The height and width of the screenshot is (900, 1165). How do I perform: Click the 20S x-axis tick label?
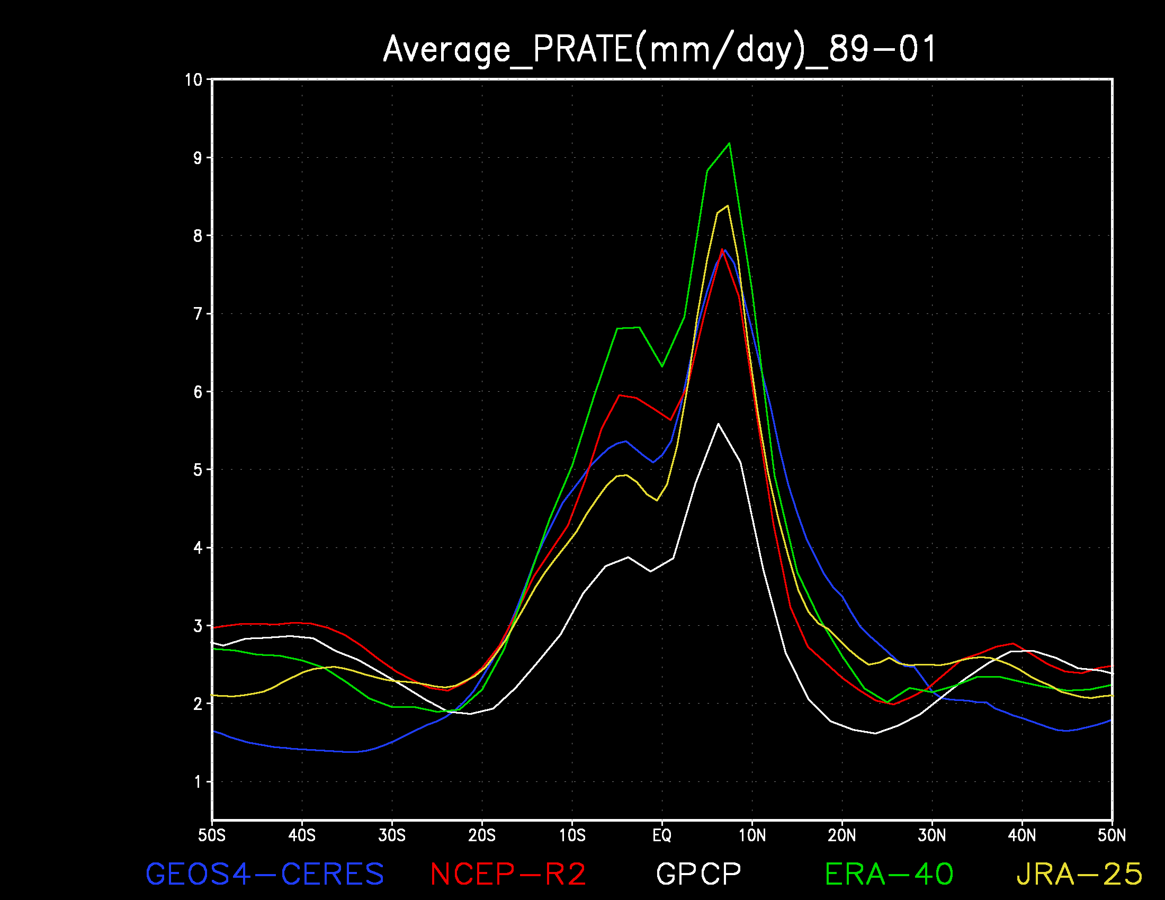(x=482, y=835)
